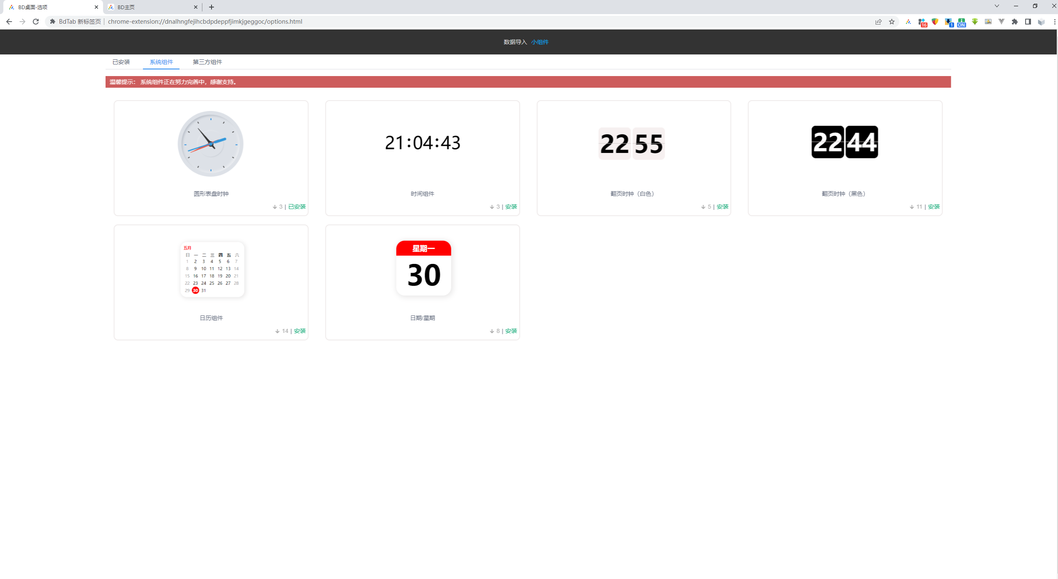Click the address bar URL
Image resolution: width=1058 pixels, height=579 pixels.
pyautogui.click(x=205, y=22)
